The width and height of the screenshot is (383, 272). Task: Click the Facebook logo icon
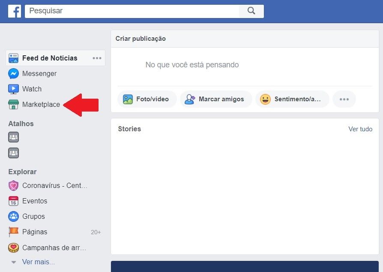pyautogui.click(x=15, y=11)
